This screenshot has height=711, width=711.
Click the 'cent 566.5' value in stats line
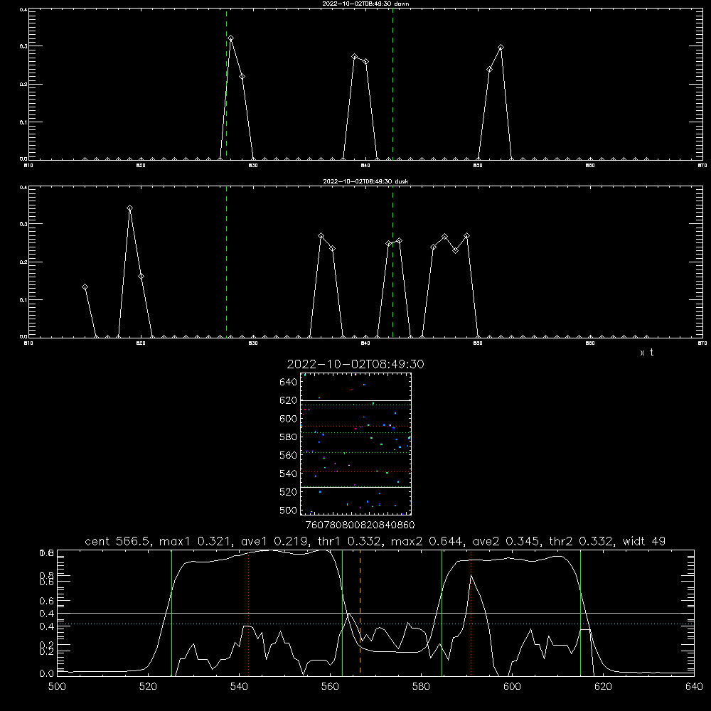119,541
